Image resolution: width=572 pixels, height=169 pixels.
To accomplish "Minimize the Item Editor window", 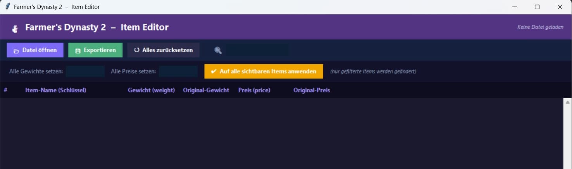I will 515,7.
